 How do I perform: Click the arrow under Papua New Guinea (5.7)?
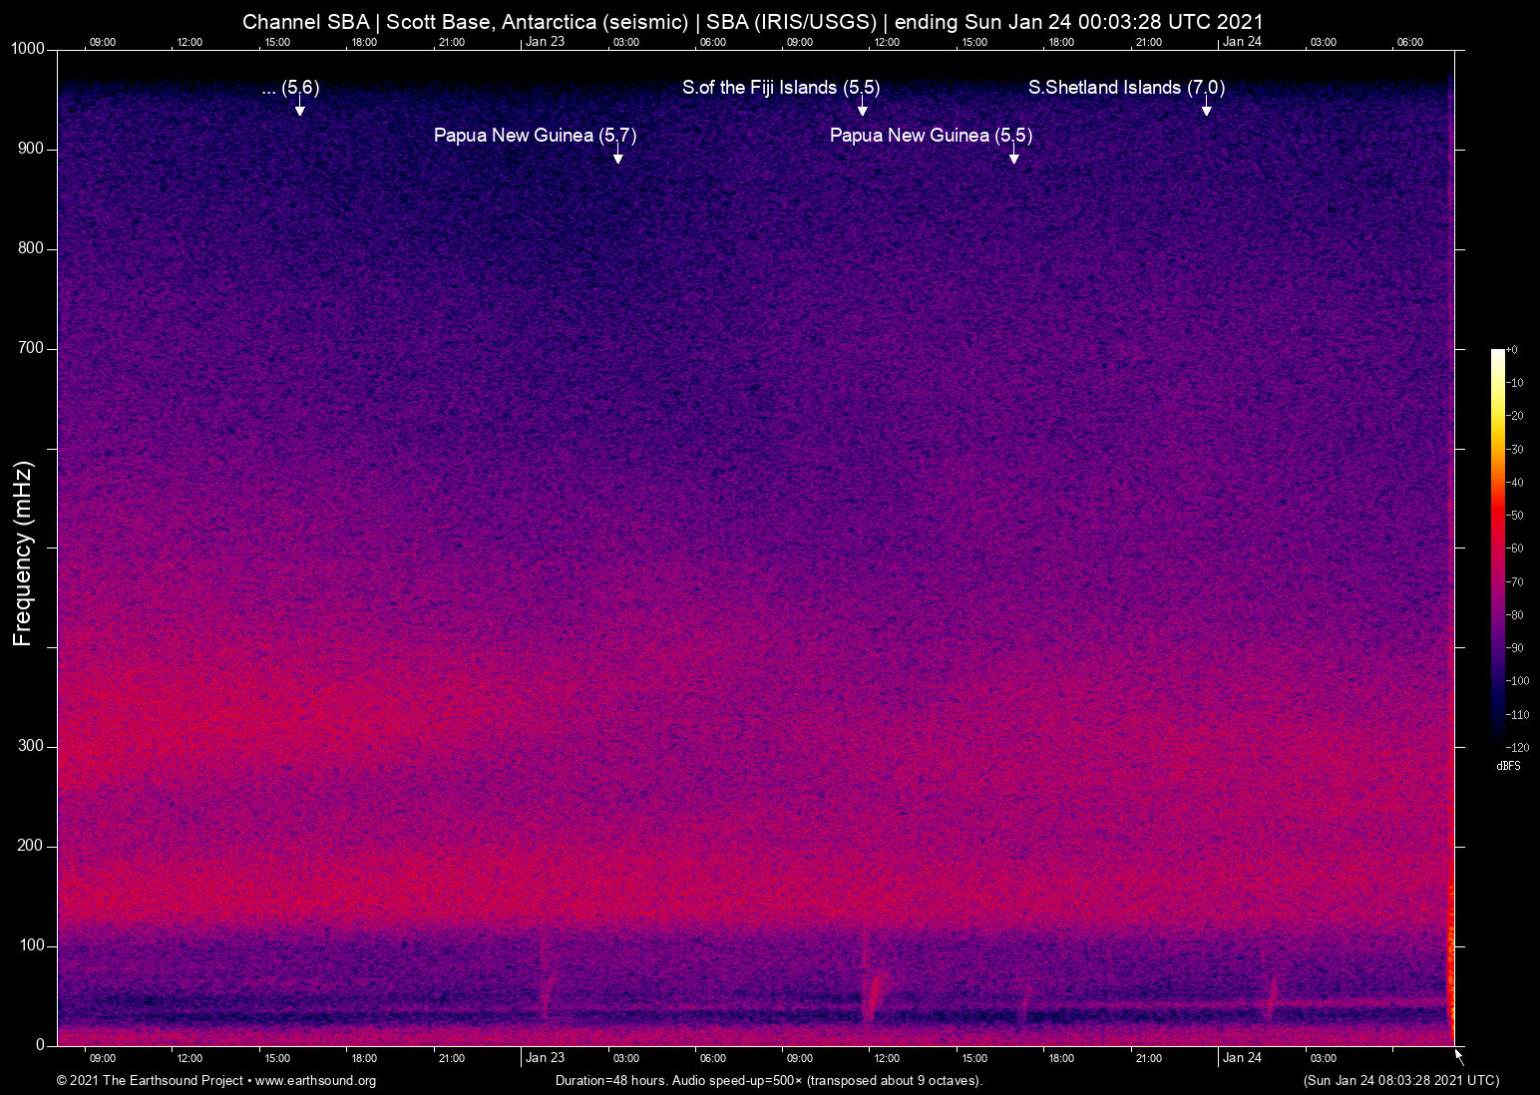(x=618, y=154)
